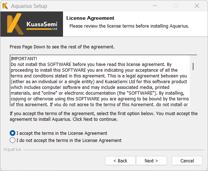Click the 'Aquarius' branding label at bottom
The height and width of the screenshot is (171, 208).
click(12, 149)
